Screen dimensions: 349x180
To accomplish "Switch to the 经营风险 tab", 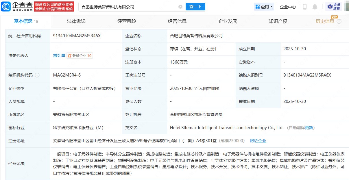I will click(x=127, y=21).
